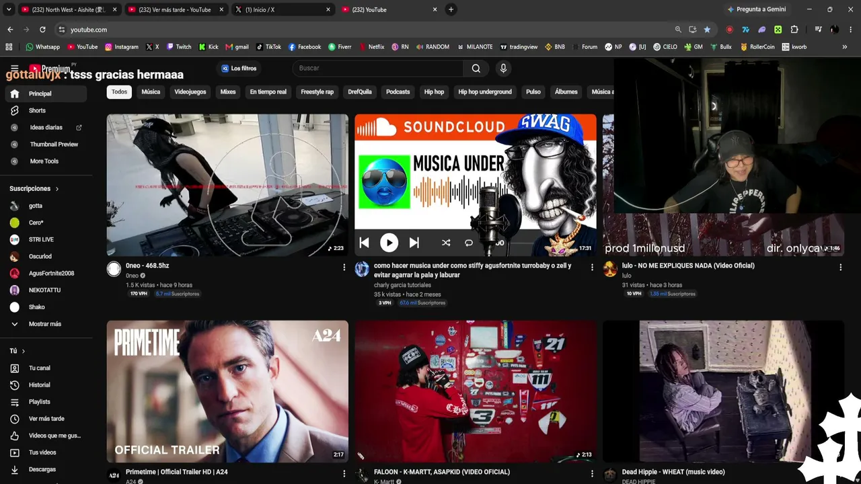Screen dimensions: 861x484
Task: Expand the Suscripciones section chevron
Action: click(x=57, y=189)
